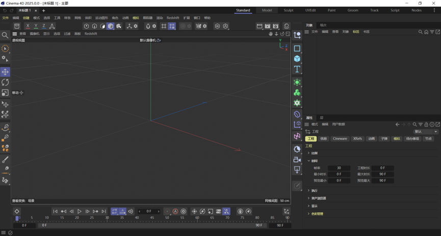
Task: Switch to points mode icon
Action: point(86,26)
